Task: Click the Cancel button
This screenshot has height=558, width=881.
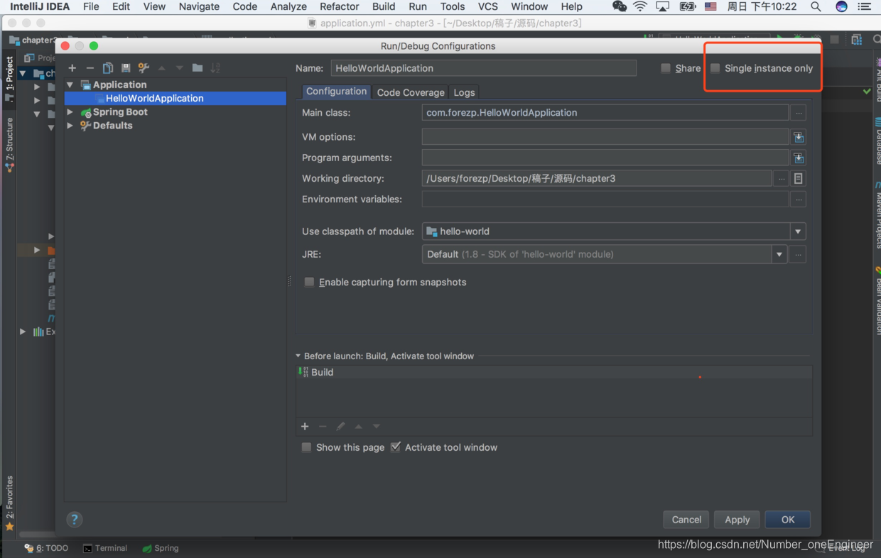Action: point(686,520)
